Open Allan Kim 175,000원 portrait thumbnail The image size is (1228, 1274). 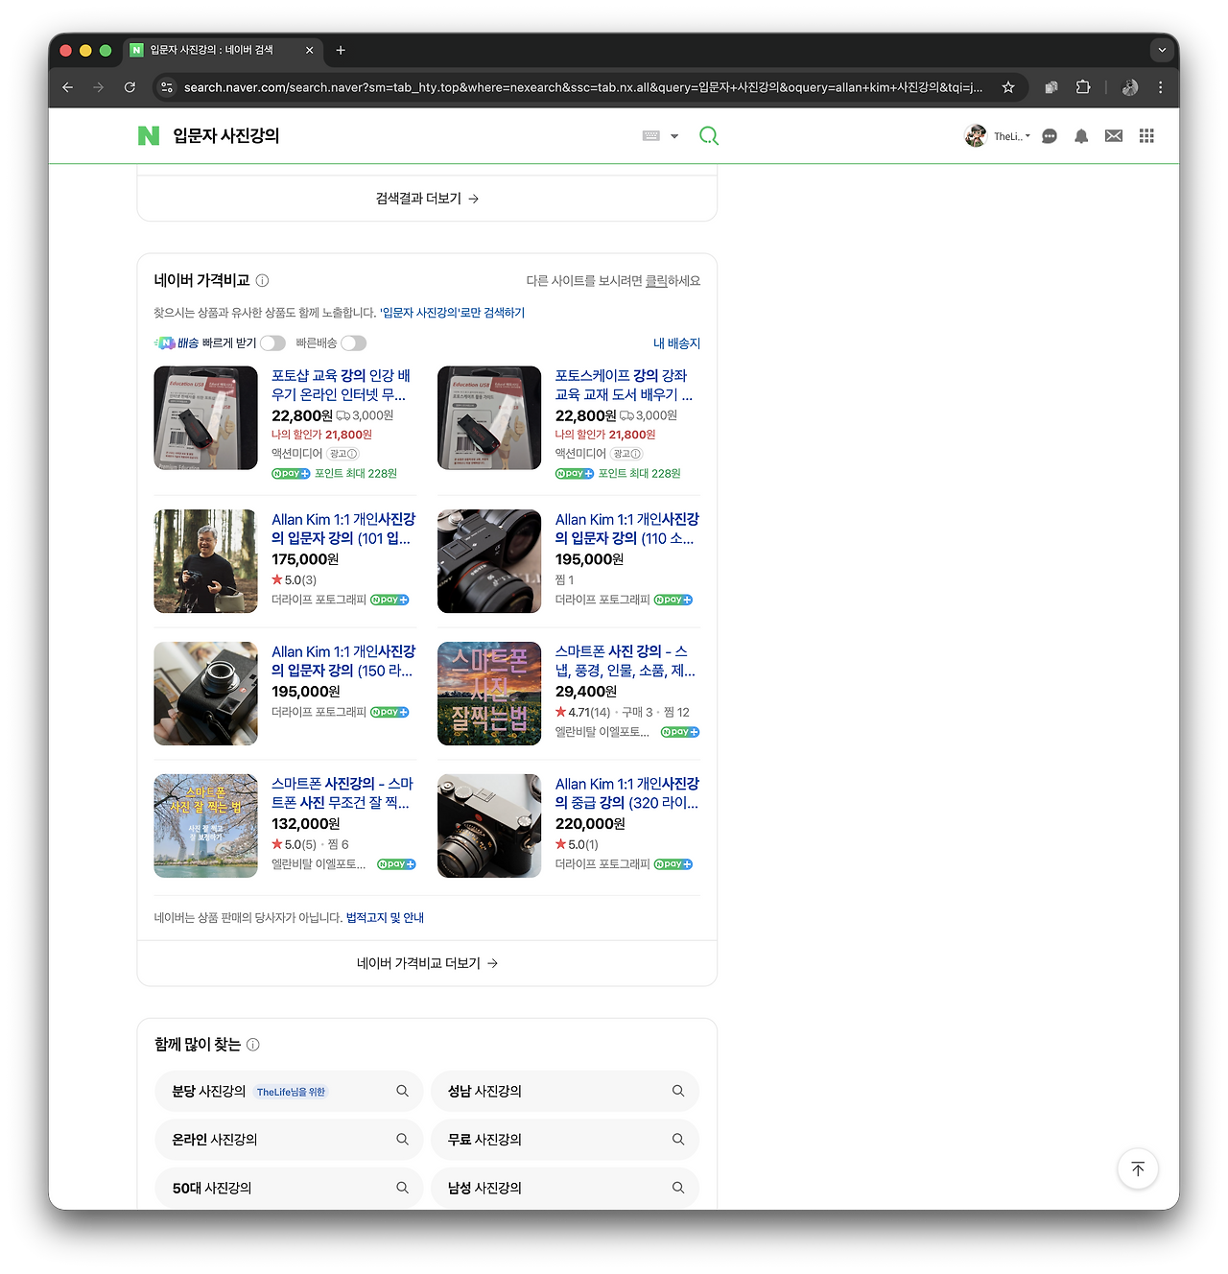pos(206,561)
